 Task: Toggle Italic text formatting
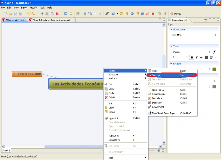click(196, 57)
